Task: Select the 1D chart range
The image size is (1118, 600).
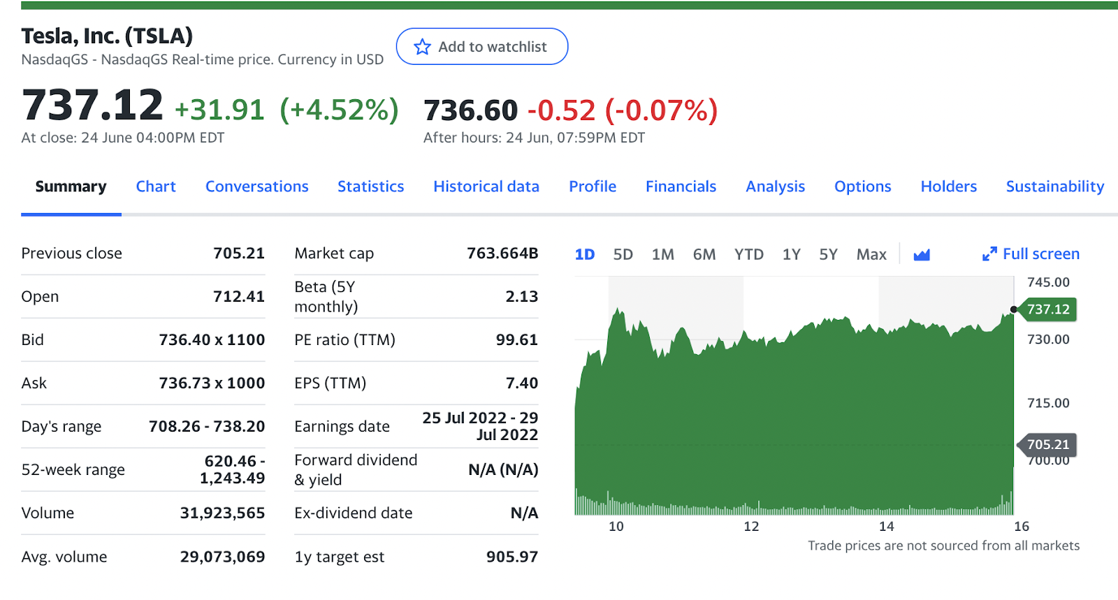Action: click(585, 254)
